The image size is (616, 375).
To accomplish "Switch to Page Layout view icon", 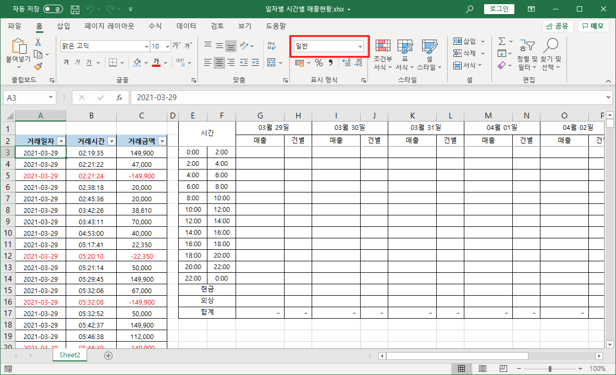I will (483, 368).
